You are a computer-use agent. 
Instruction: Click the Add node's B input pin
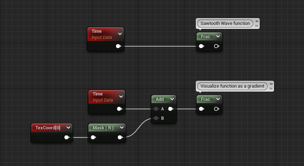(x=156, y=118)
